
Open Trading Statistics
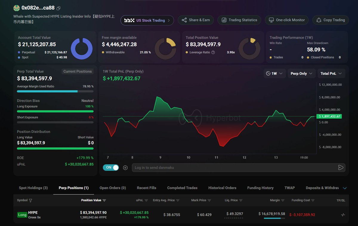(x=239, y=20)
